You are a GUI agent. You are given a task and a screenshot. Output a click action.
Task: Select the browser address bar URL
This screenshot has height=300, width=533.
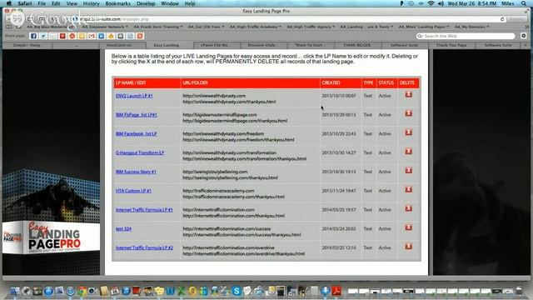point(288,19)
